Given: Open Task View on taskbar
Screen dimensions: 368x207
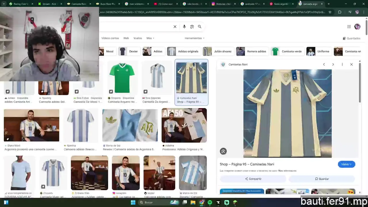Looking at the screenshot, I should 185,202.
